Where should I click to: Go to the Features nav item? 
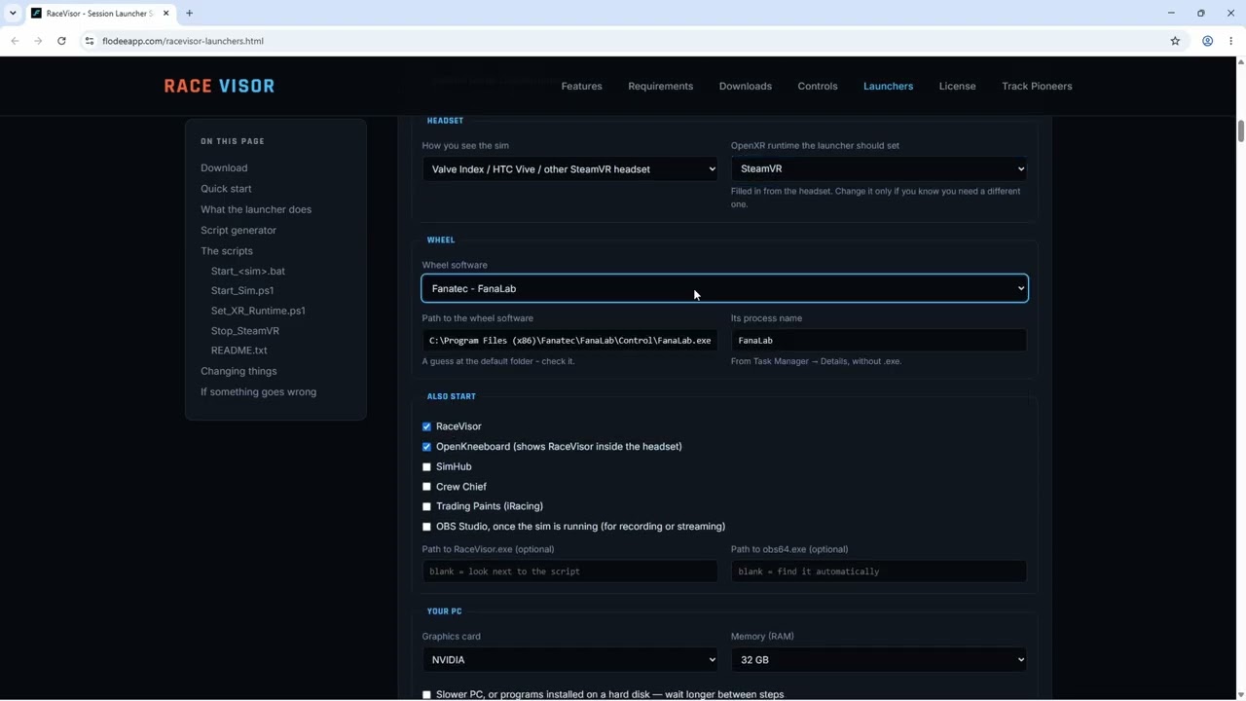[x=581, y=86]
